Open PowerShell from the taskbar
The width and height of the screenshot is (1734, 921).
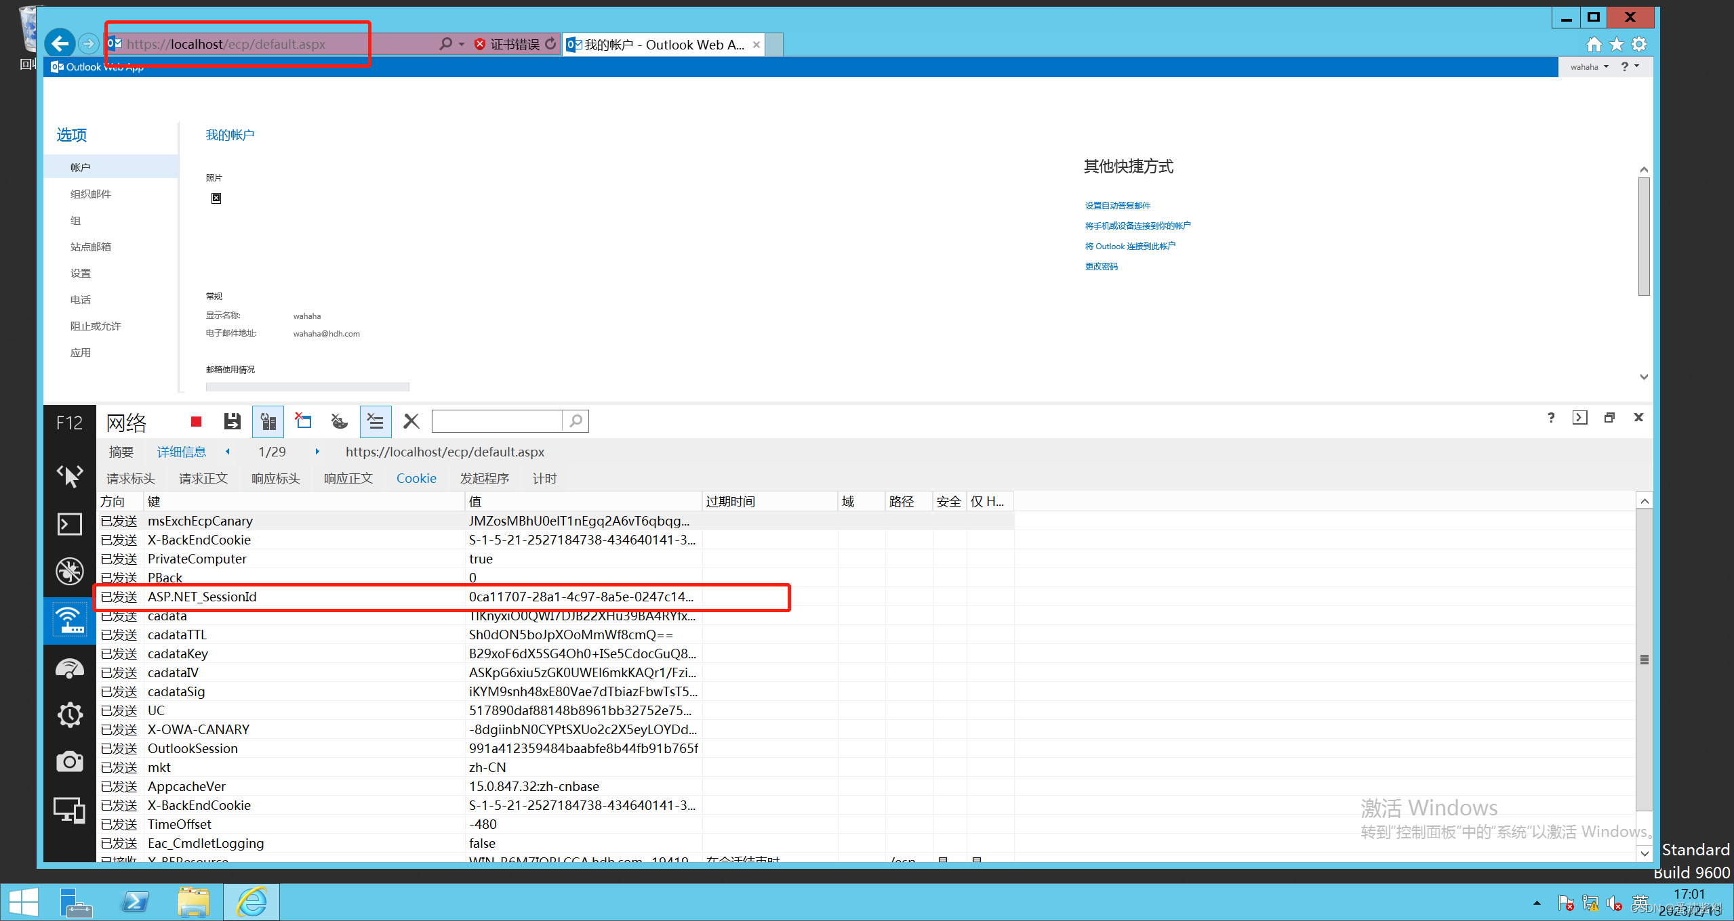(x=135, y=902)
